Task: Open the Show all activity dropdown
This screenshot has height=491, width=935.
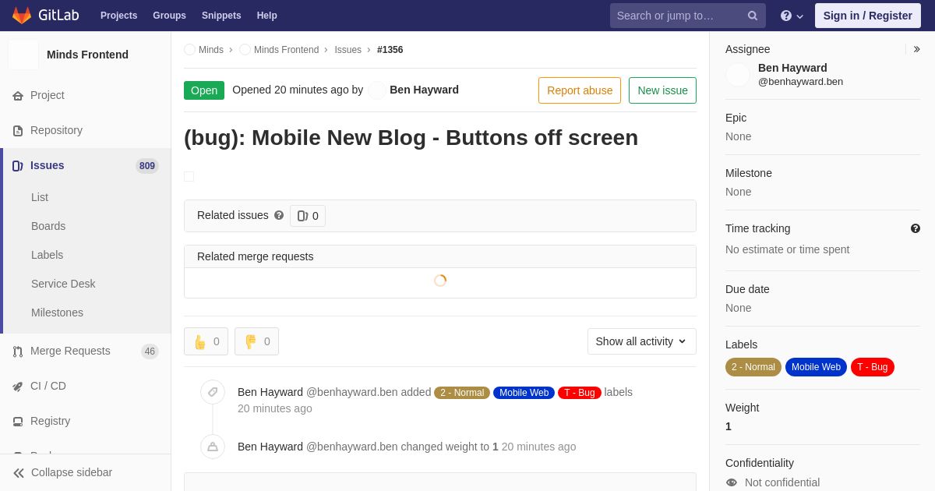Action: point(642,341)
